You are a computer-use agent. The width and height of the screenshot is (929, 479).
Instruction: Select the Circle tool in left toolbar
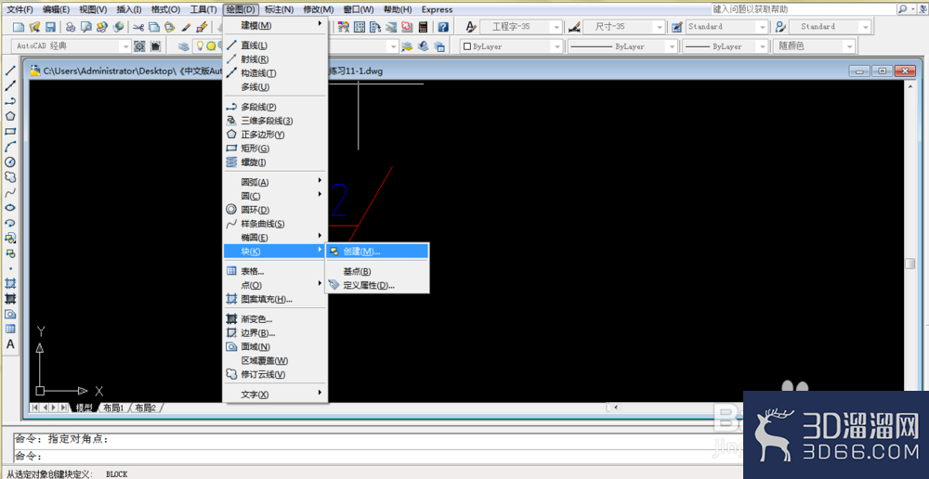tap(10, 162)
